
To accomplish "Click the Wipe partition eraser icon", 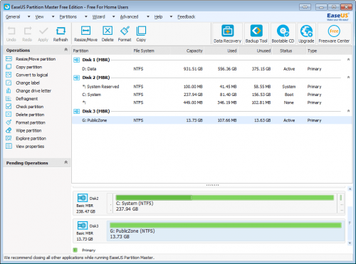I will 9,130.
